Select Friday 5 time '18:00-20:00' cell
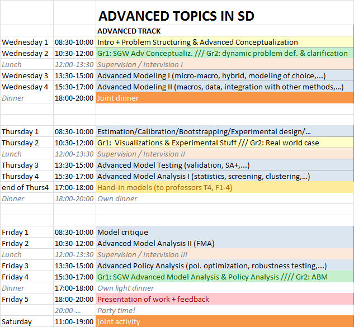Image resolution: width=354 pixels, height=327 pixels. pyautogui.click(x=74, y=299)
